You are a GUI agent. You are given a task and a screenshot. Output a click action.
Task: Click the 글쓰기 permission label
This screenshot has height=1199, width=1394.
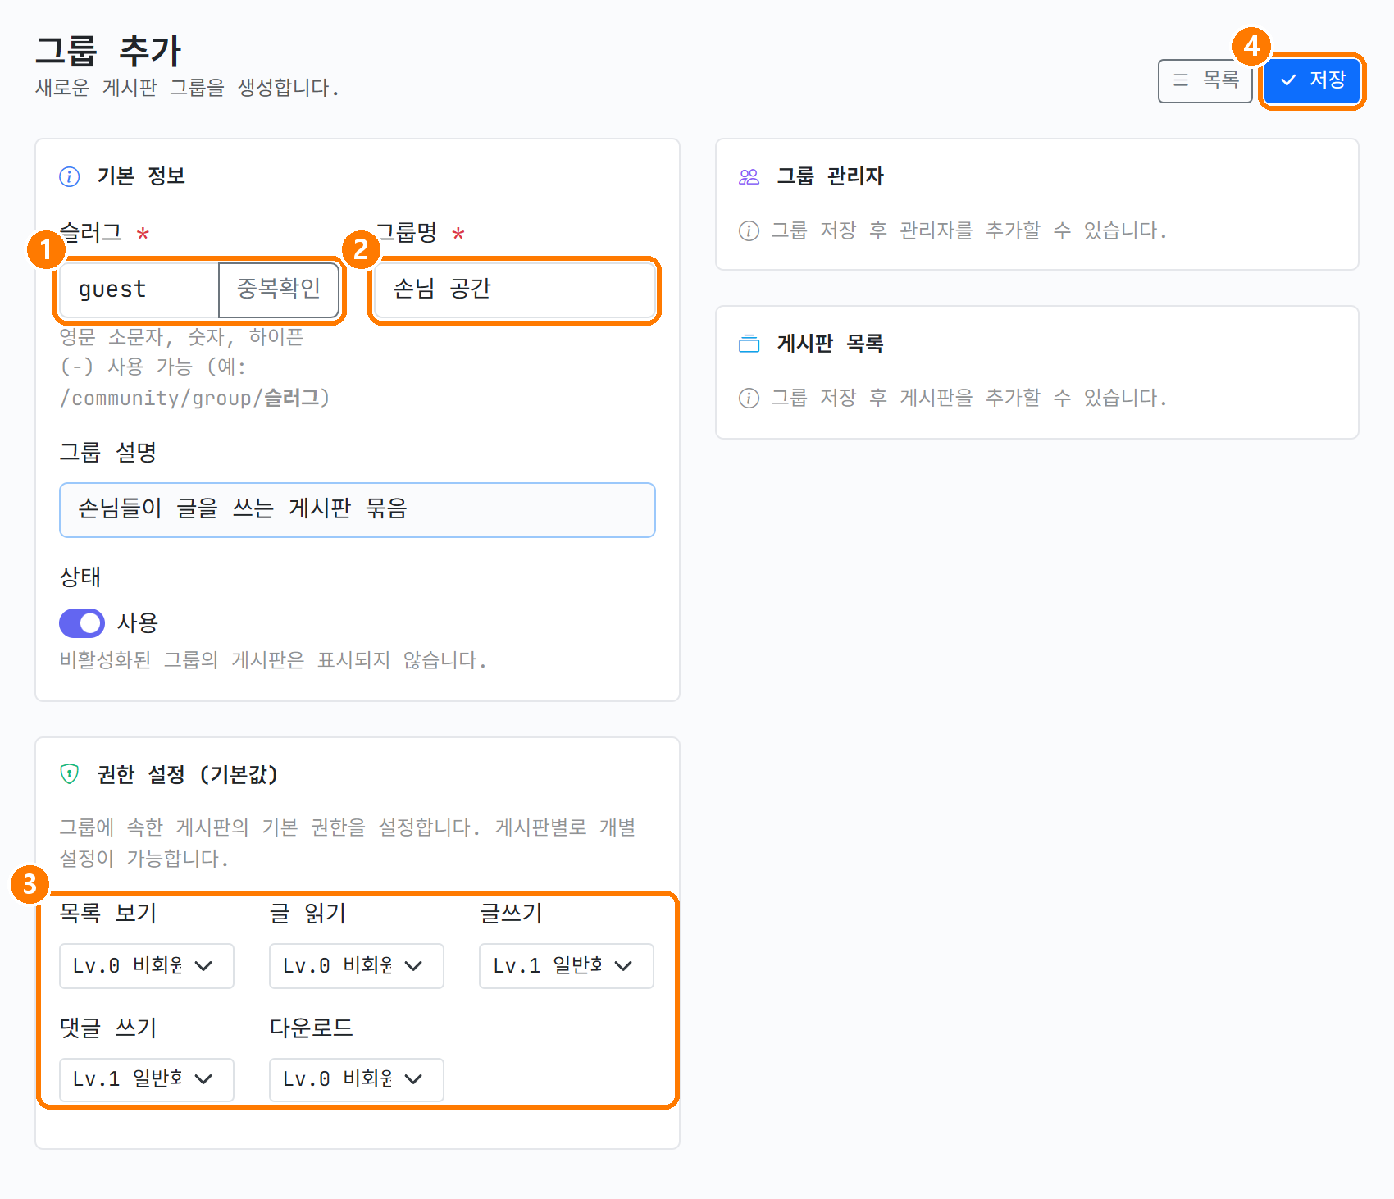tap(511, 913)
